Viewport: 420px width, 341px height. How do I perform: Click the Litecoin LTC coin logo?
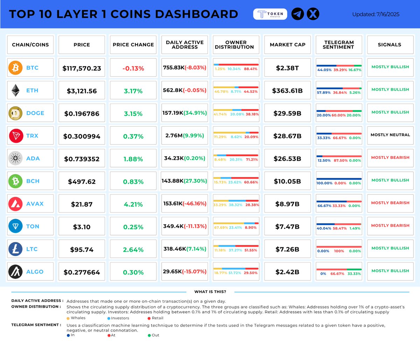coord(15,249)
